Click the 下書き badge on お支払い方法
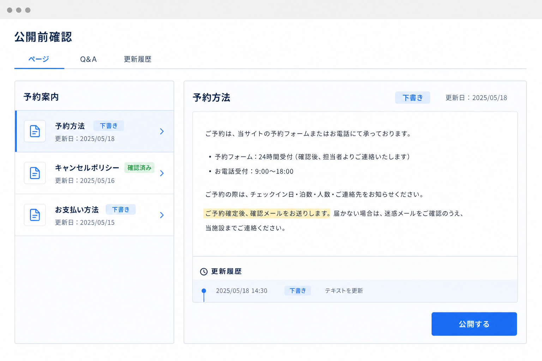This screenshot has height=361, width=542. 121,209
